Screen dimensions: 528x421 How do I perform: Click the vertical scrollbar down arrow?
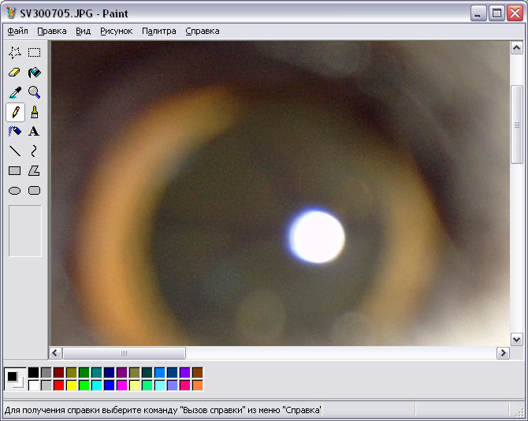pos(516,339)
